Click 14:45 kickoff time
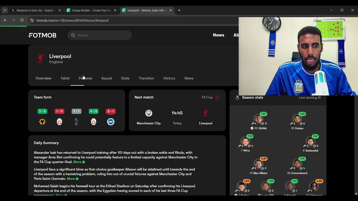358x201 pixels. pos(177,113)
